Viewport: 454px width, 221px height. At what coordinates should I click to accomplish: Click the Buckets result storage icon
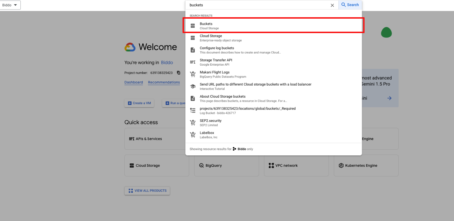[193, 26]
